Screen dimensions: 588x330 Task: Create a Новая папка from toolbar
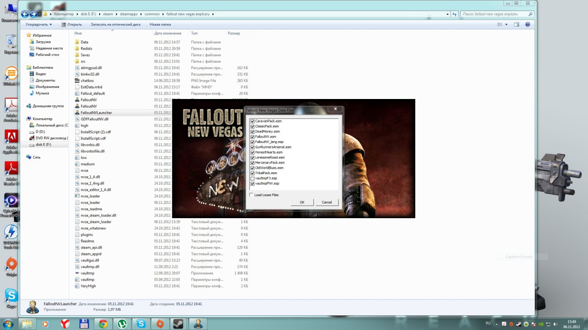tap(160, 24)
